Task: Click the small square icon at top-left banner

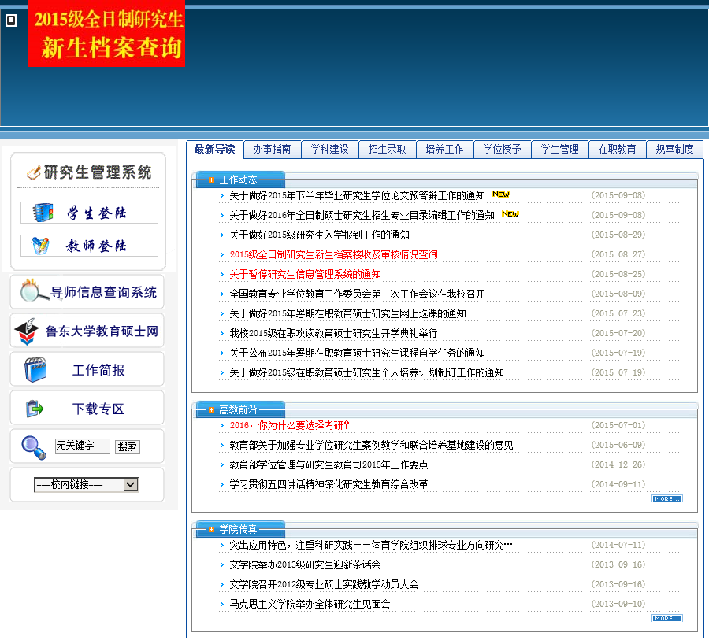Action: pyautogui.click(x=11, y=20)
